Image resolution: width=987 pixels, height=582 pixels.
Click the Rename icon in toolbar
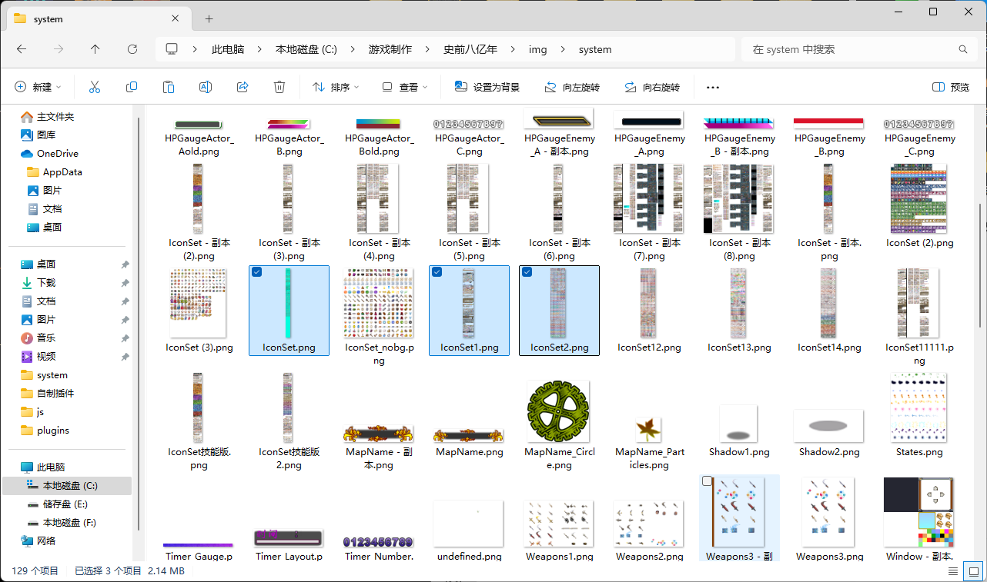pyautogui.click(x=206, y=87)
